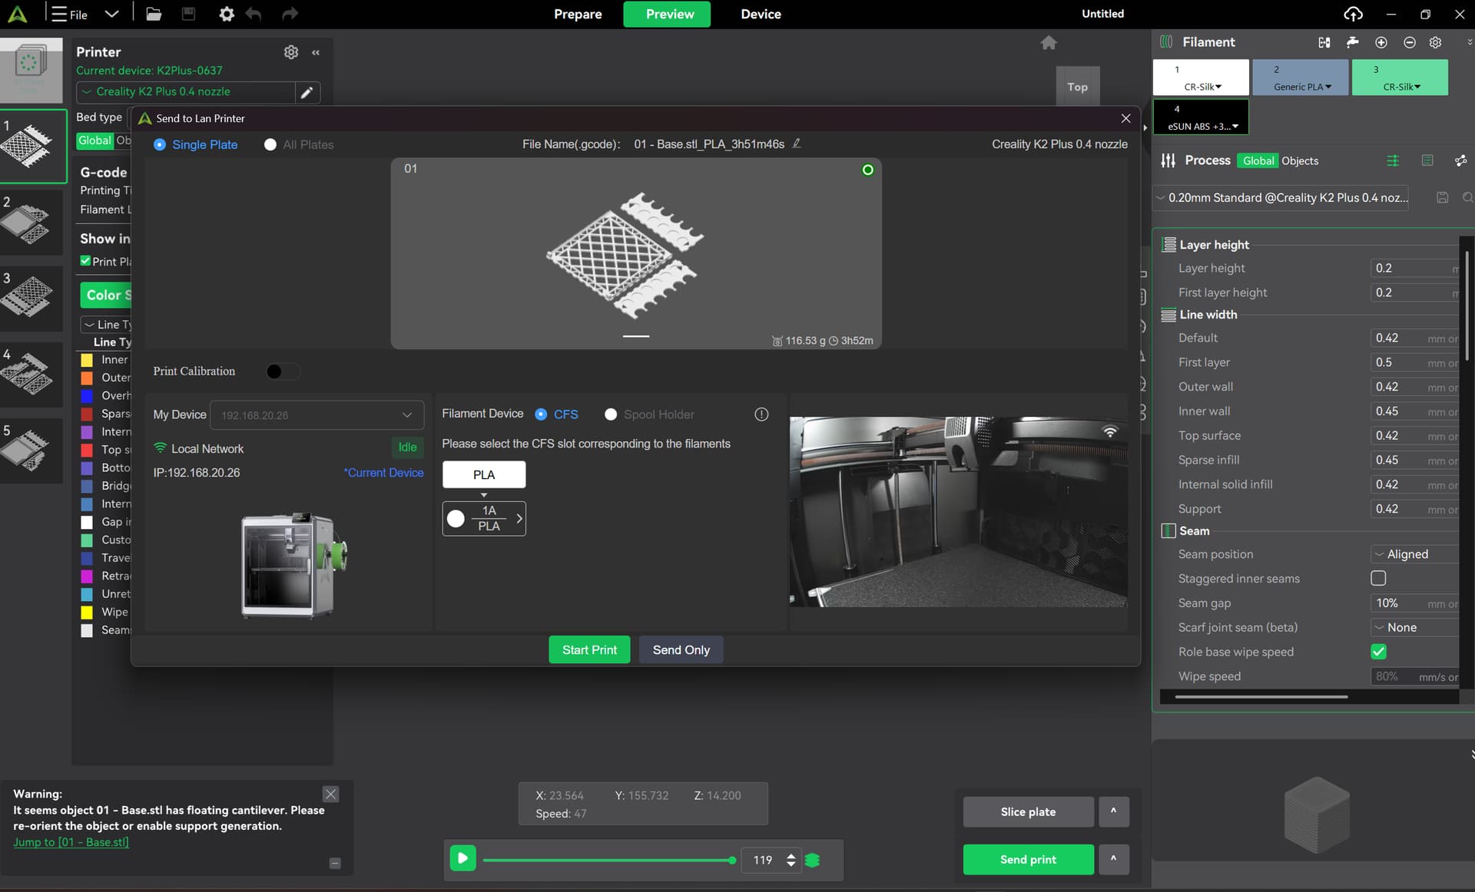Image resolution: width=1475 pixels, height=892 pixels.
Task: Switch to the Preview tab
Action: [x=667, y=14]
